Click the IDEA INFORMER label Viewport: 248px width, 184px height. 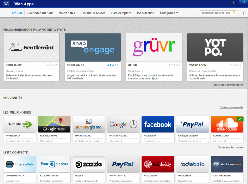pyautogui.click(x=222, y=176)
